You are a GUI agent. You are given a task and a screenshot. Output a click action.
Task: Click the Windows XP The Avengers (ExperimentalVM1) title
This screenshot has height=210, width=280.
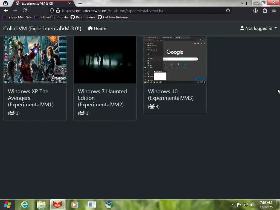(31, 98)
